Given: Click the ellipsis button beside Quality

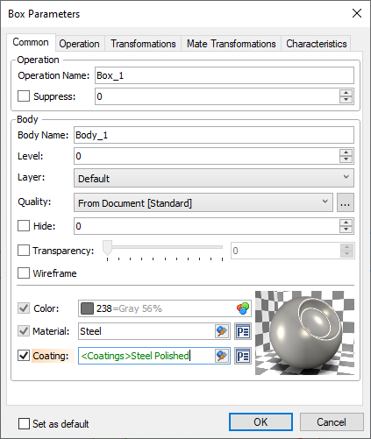Looking at the screenshot, I should pos(346,202).
